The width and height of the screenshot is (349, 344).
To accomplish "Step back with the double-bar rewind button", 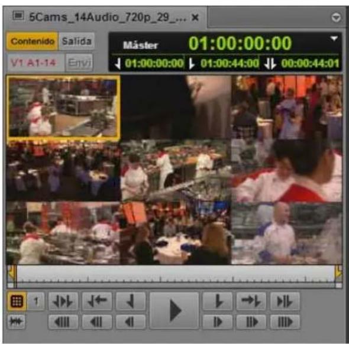I will coord(97,322).
